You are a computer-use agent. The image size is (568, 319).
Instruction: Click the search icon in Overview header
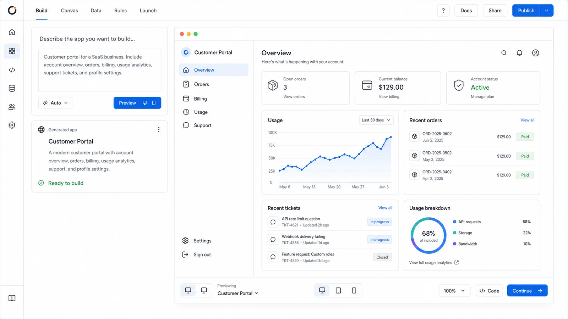(504, 53)
